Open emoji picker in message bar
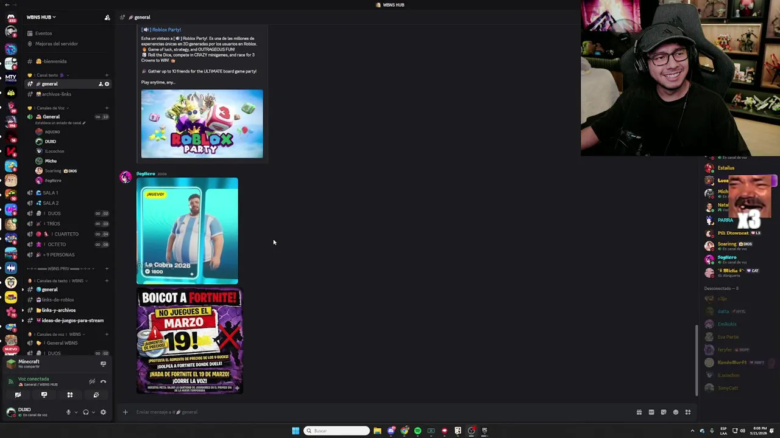The width and height of the screenshot is (780, 438). tap(676, 412)
